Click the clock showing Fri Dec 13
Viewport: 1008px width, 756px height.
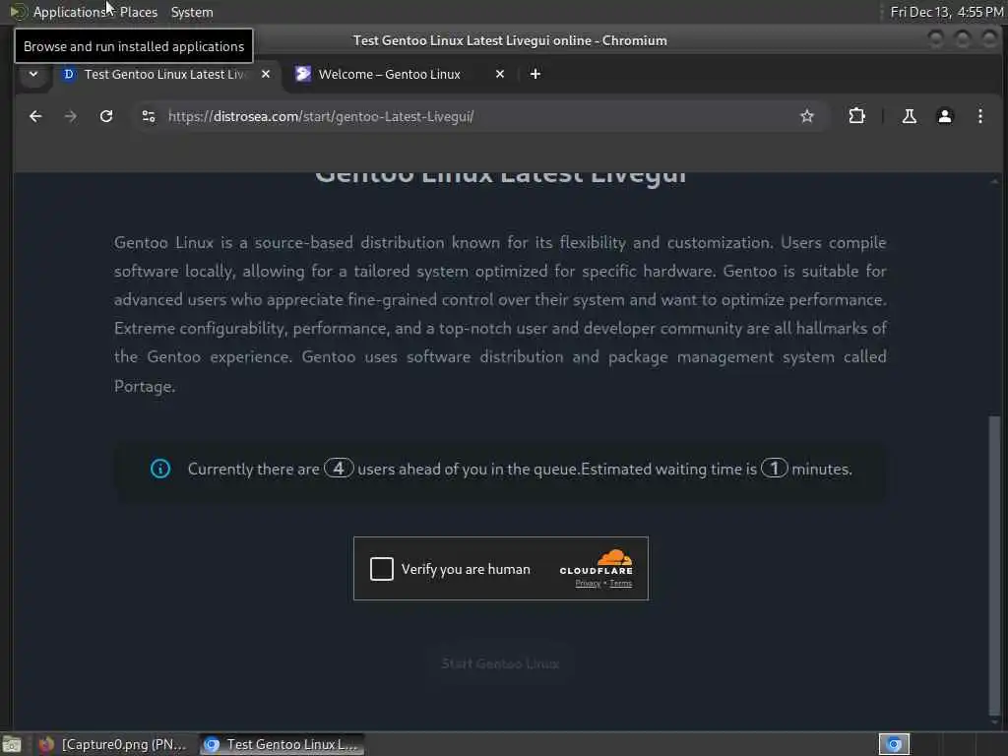[x=946, y=12]
